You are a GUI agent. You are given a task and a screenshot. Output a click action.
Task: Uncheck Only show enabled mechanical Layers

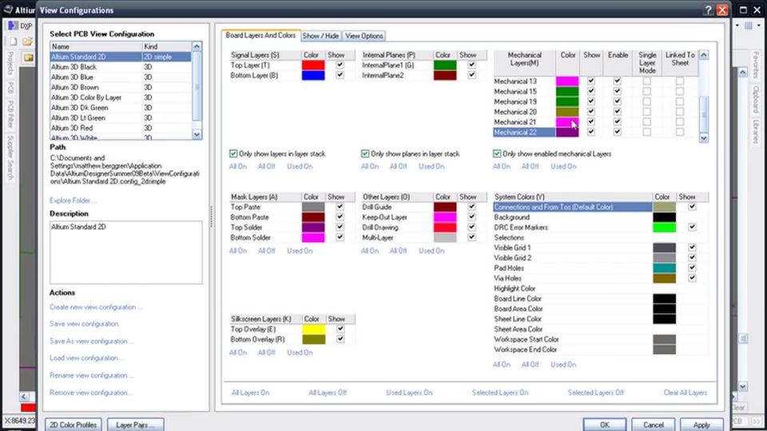point(497,153)
